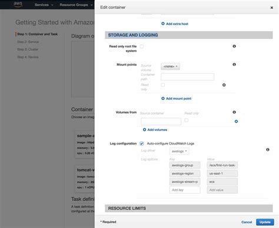Click the us-east-1 value field
Screen dimensions: 279x228
pos(222,173)
